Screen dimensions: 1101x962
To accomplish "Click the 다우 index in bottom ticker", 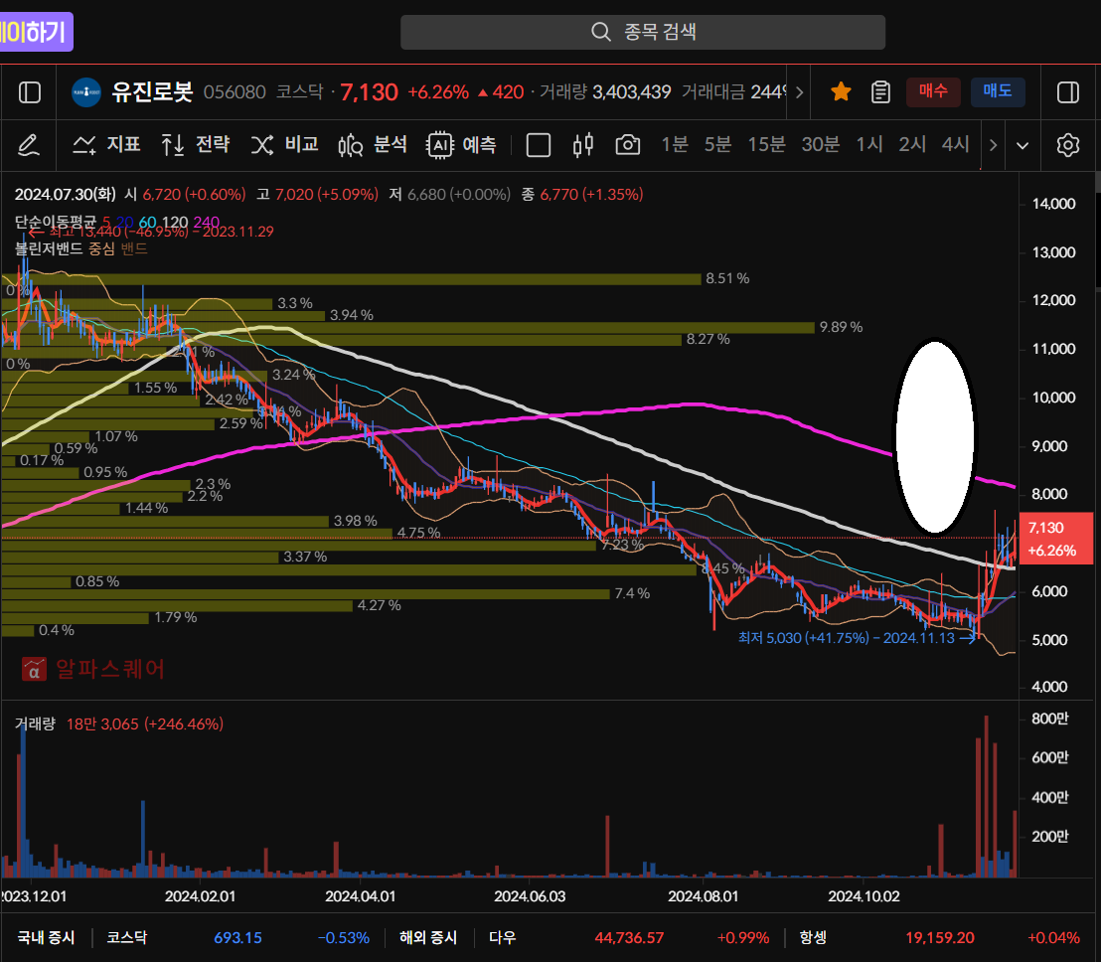I will tap(502, 937).
